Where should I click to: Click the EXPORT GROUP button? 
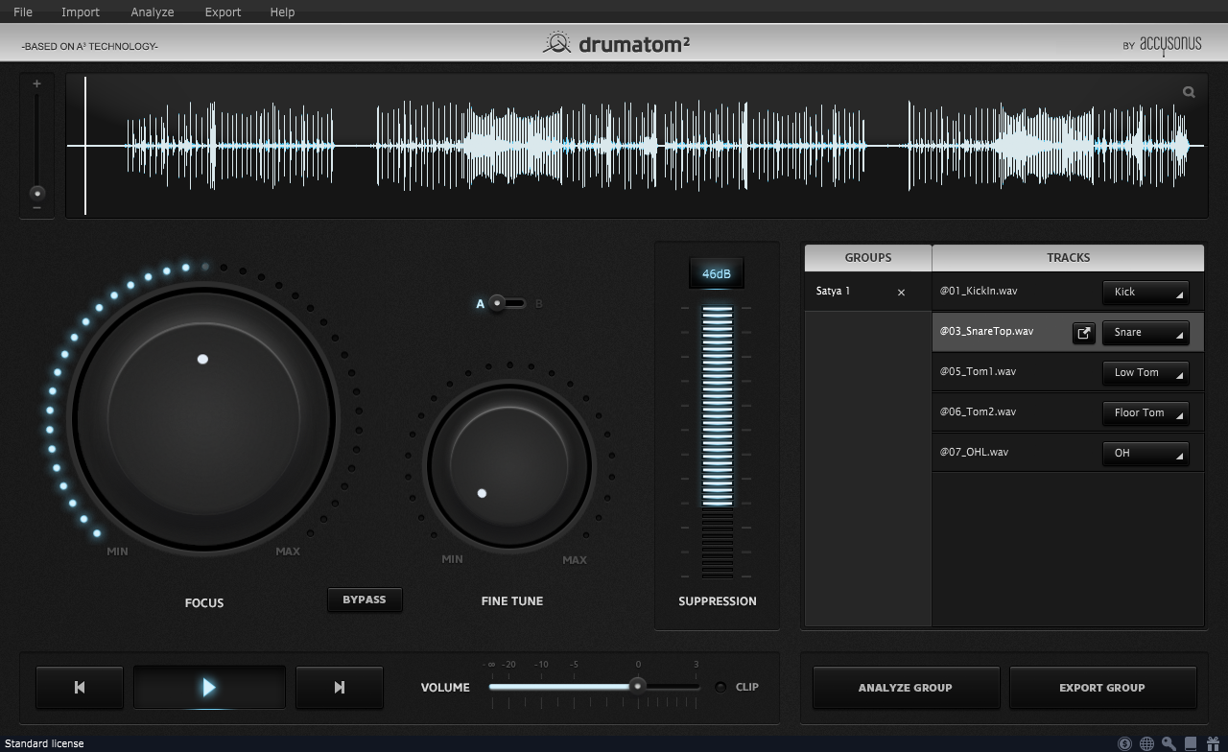click(1102, 688)
